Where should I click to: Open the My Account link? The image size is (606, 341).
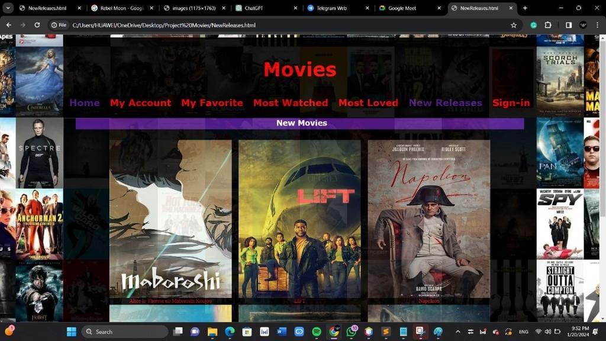(141, 103)
